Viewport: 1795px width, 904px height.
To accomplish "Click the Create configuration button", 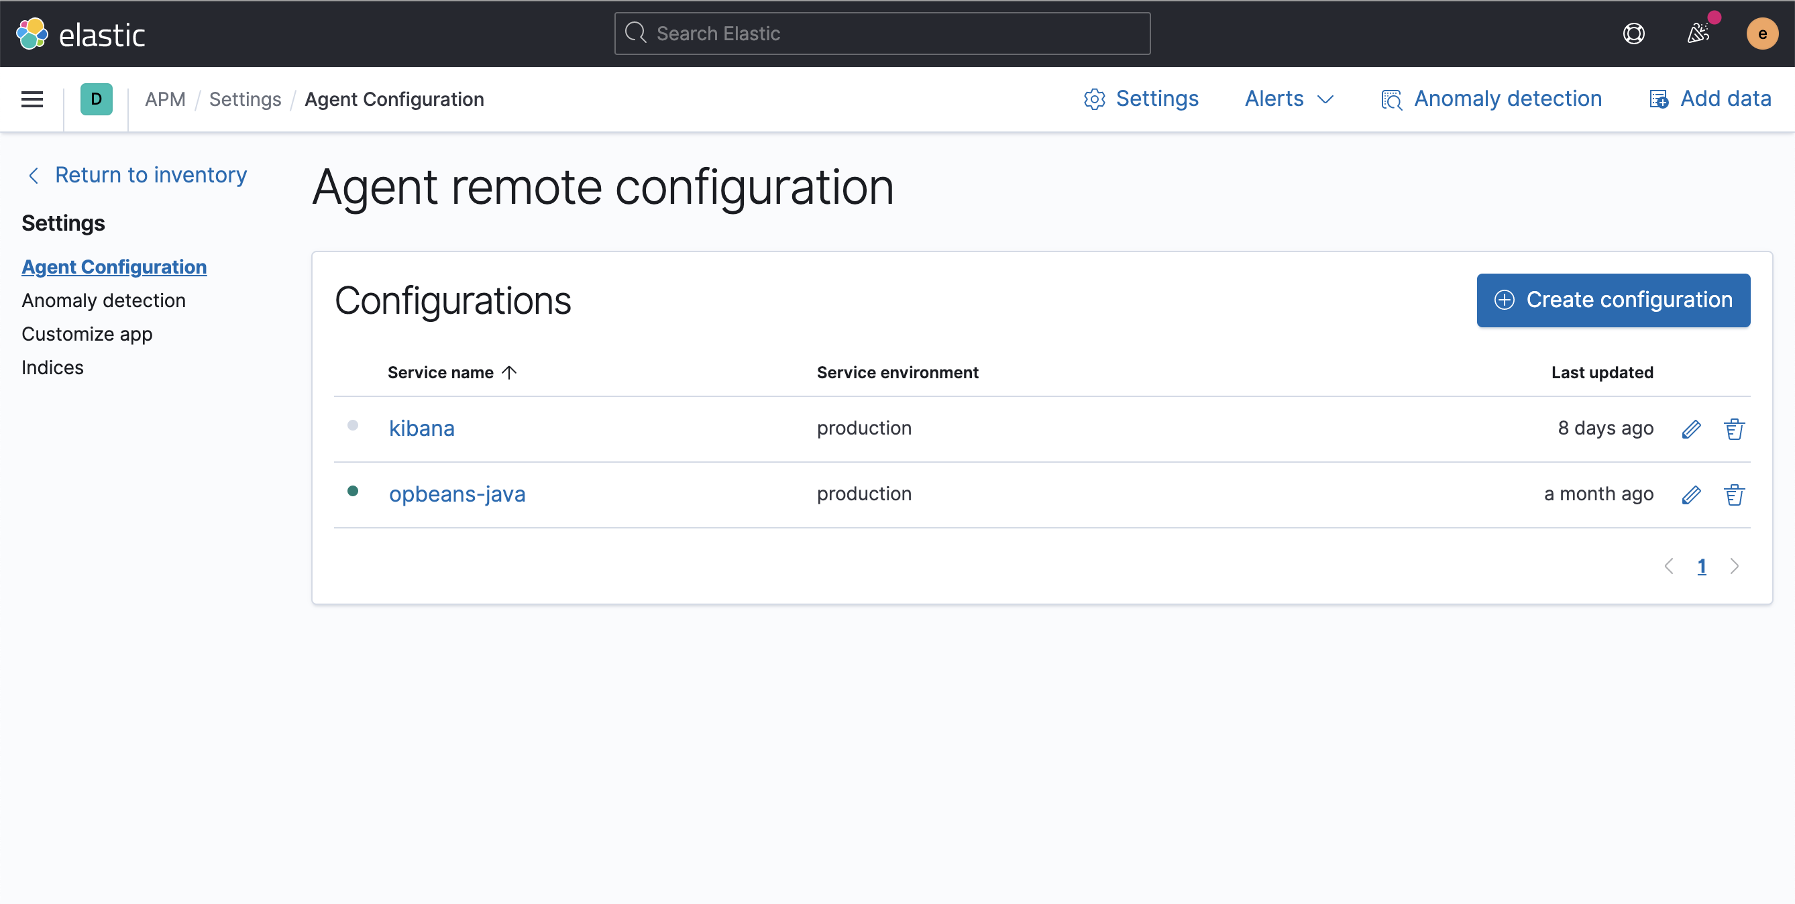I will (1613, 300).
